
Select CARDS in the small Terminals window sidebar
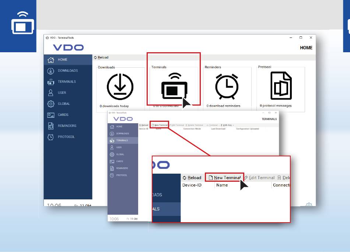(x=123, y=161)
